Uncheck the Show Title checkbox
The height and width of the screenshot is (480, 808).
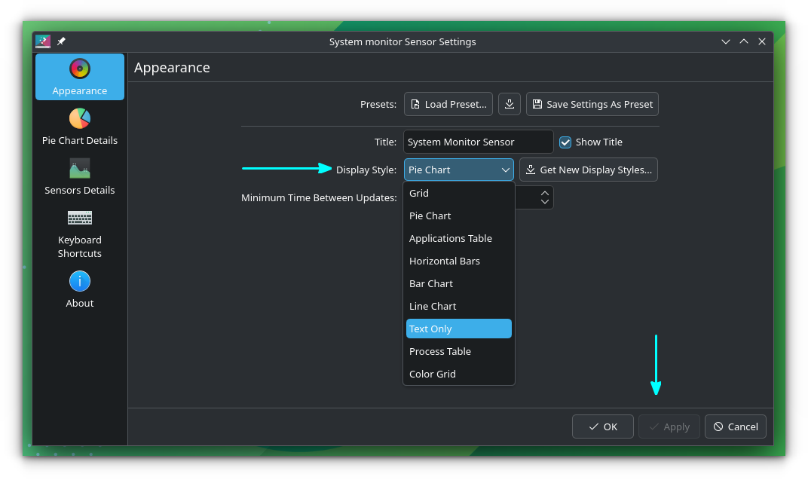pos(565,142)
